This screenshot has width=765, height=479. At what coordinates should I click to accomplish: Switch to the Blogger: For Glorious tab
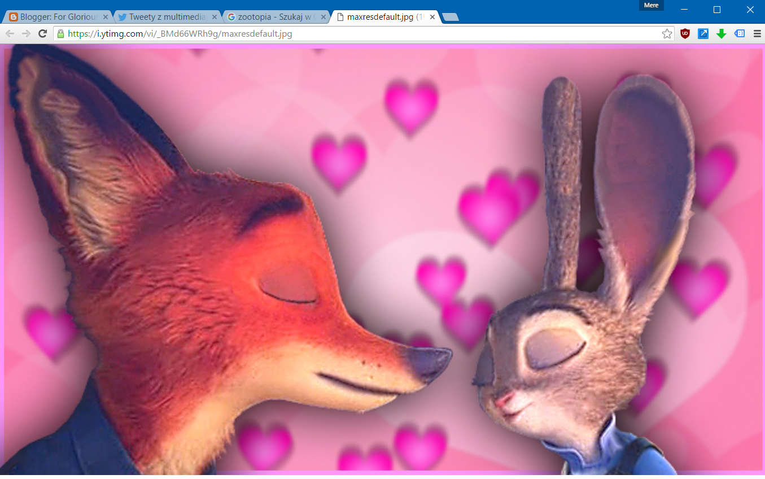coord(56,17)
